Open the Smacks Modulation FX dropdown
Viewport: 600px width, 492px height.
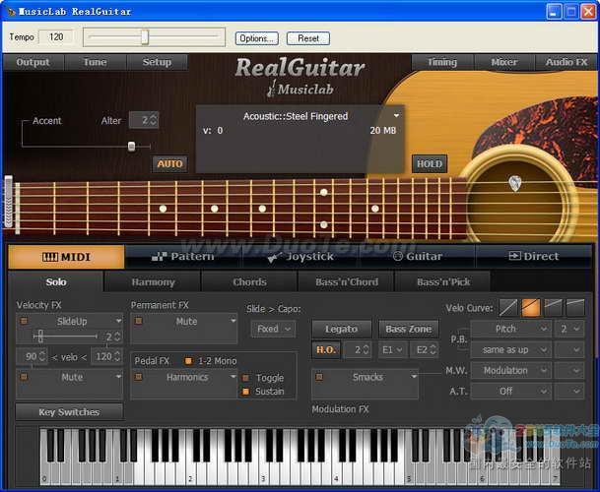point(414,377)
